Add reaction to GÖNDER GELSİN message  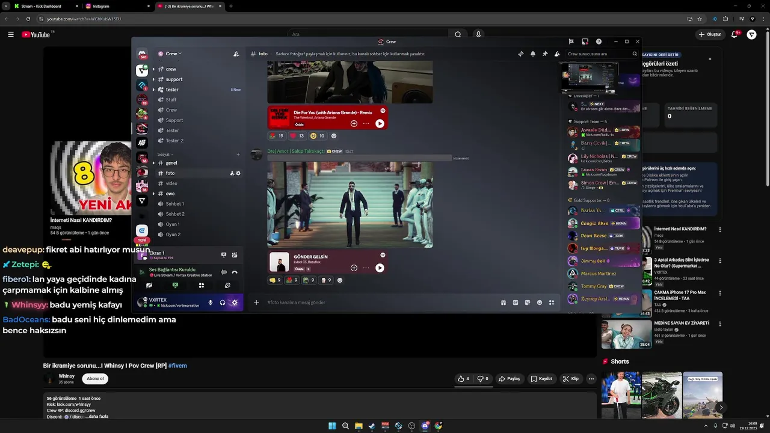coord(340,280)
